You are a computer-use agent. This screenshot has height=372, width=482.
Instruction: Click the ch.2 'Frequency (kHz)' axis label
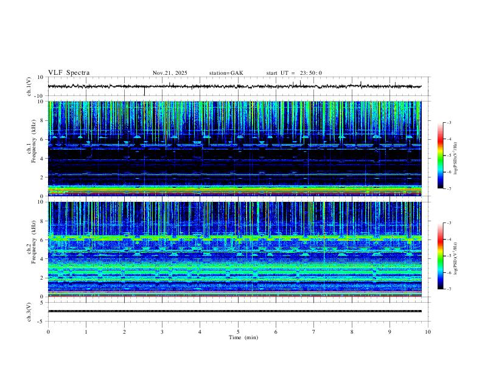pos(34,241)
